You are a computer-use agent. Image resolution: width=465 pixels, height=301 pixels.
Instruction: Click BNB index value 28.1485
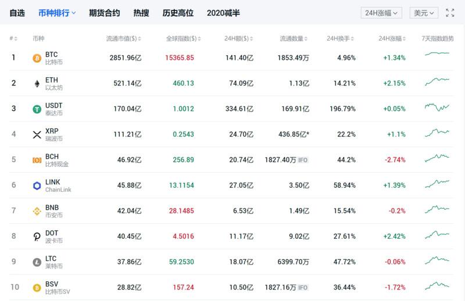(181, 211)
